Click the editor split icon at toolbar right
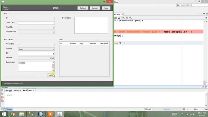This screenshot has height=117, width=208. pyautogui.click(x=206, y=18)
